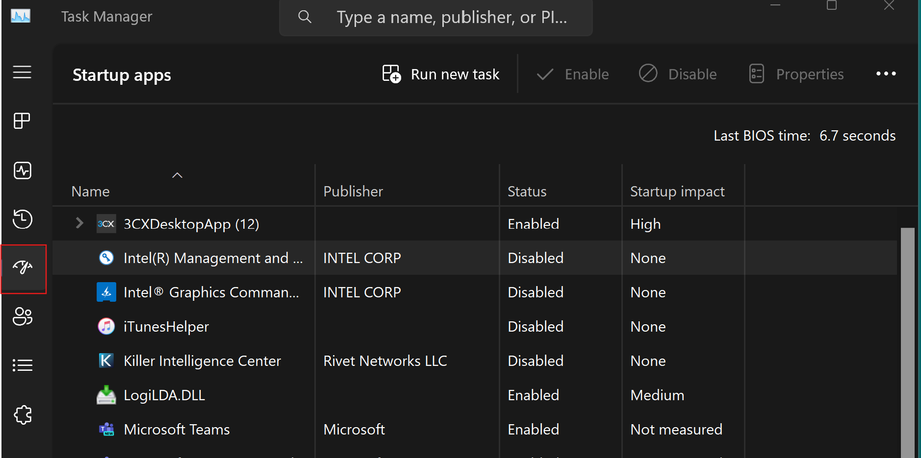Viewport: 921px width, 458px height.
Task: Click Run new task button
Action: tap(440, 74)
